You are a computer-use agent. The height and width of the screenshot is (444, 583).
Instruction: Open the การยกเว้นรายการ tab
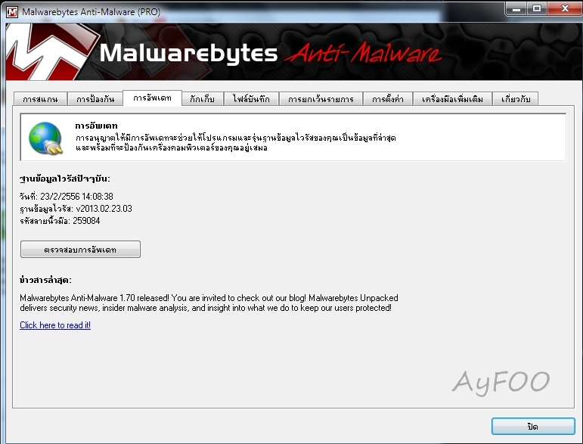(x=321, y=99)
